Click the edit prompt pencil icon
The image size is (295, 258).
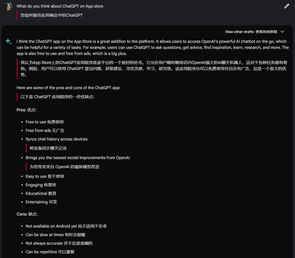287,6
